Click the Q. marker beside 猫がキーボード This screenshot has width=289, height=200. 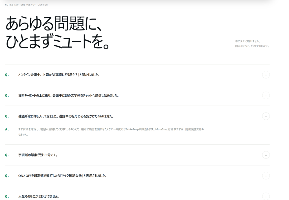coord(7,96)
